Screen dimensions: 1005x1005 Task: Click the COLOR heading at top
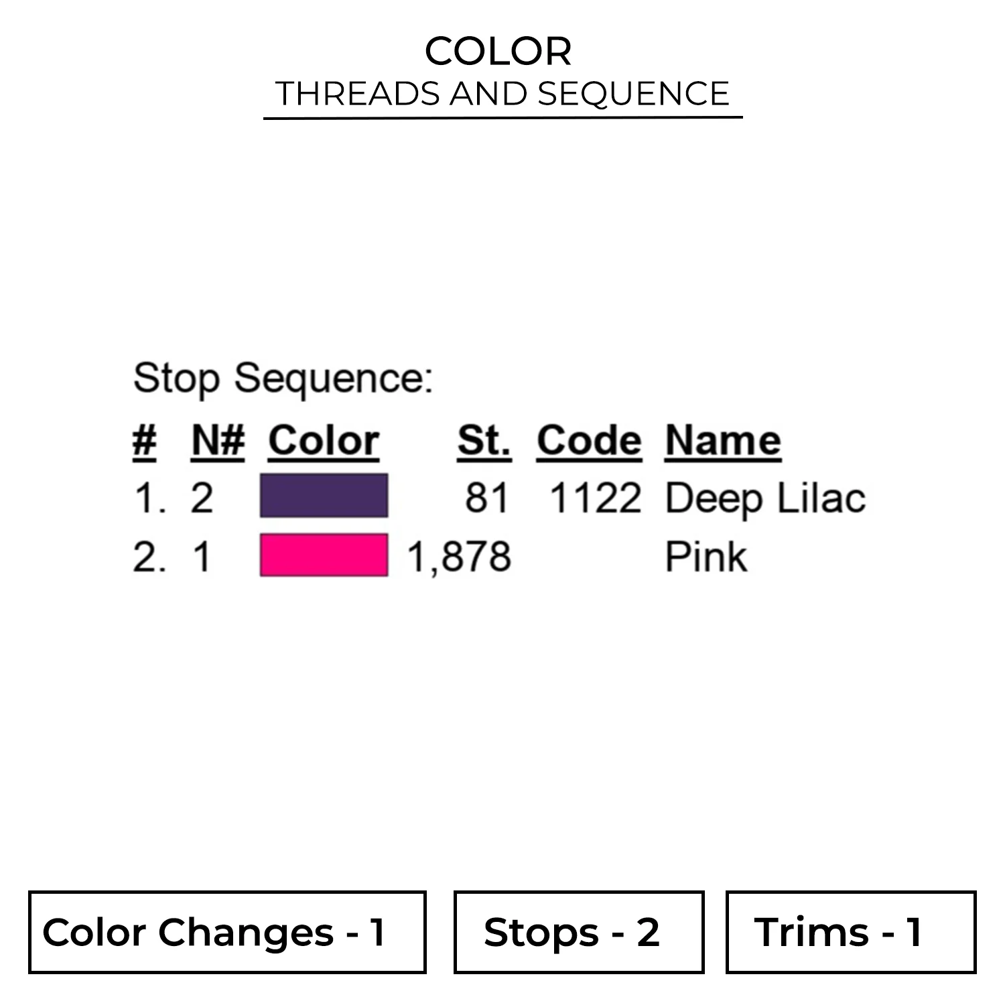[498, 51]
